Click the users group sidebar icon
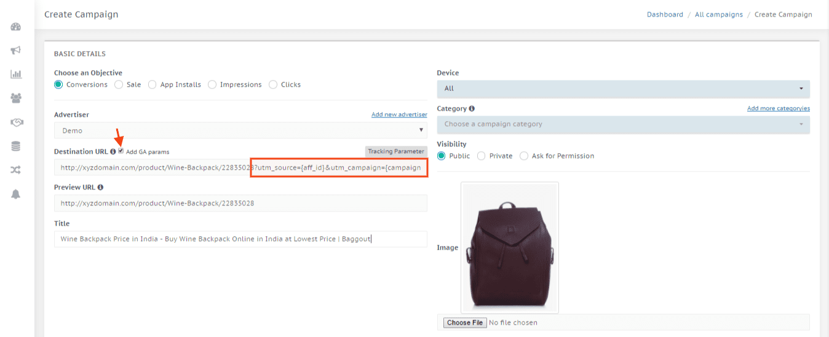 (x=16, y=98)
